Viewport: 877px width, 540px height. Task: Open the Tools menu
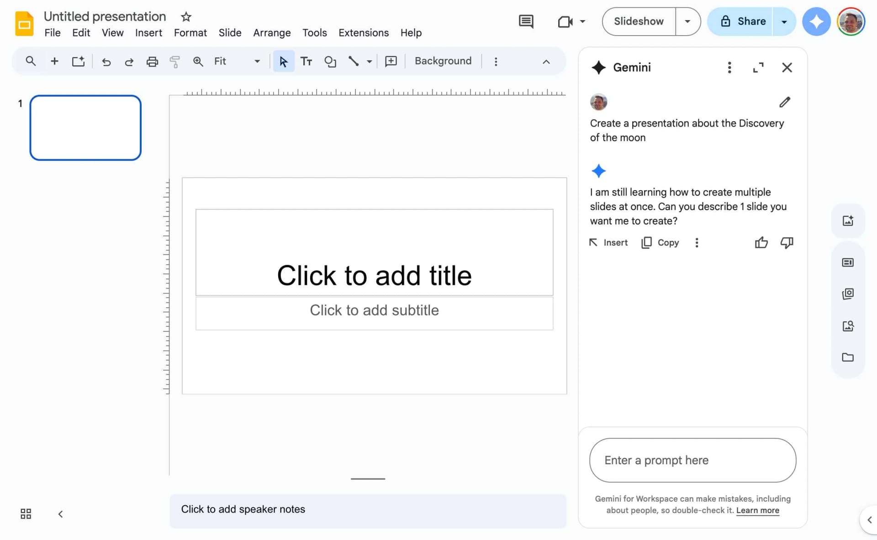click(x=314, y=33)
